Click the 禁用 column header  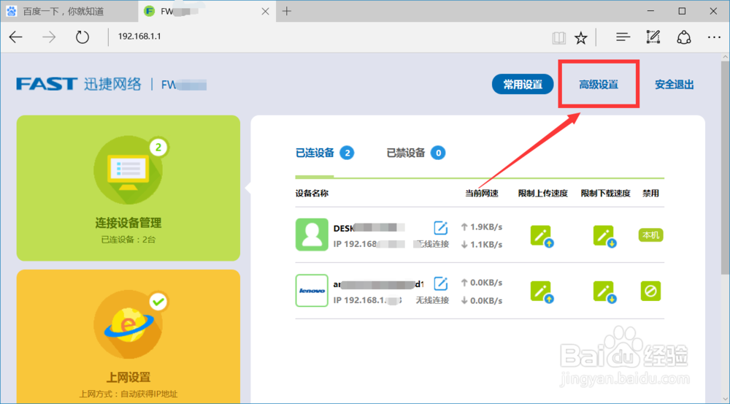click(650, 194)
